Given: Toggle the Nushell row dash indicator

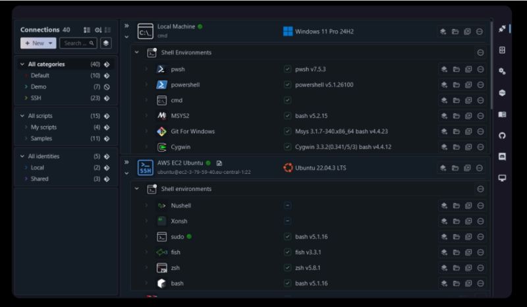Looking at the screenshot, I should click(287, 206).
